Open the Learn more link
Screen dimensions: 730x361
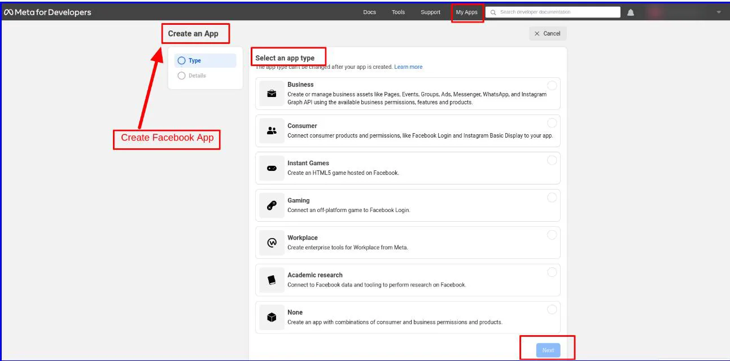(x=408, y=67)
